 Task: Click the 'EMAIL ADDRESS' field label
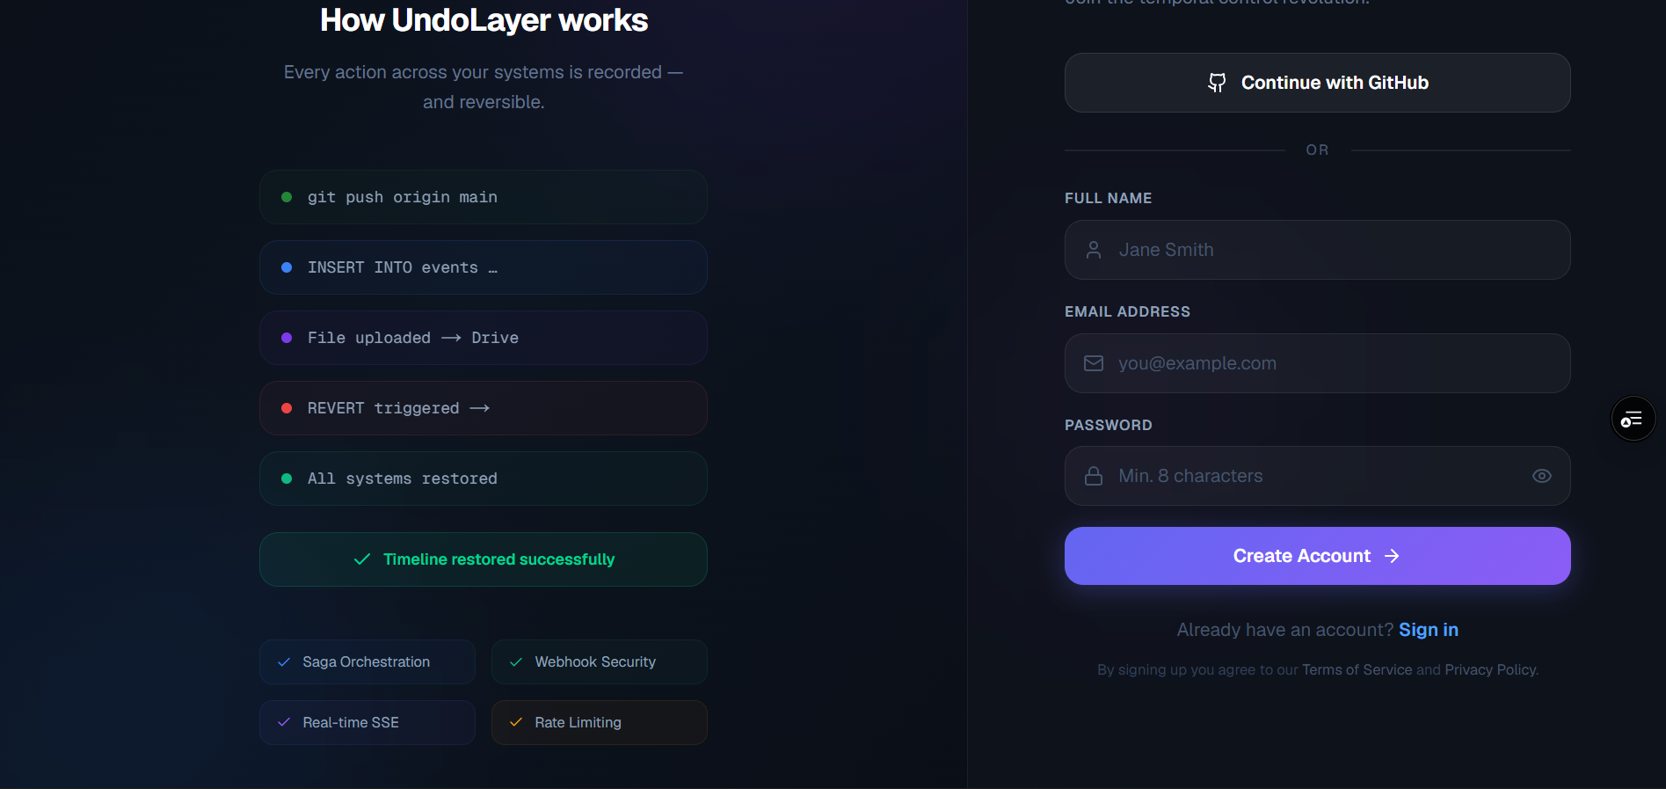pos(1127,312)
